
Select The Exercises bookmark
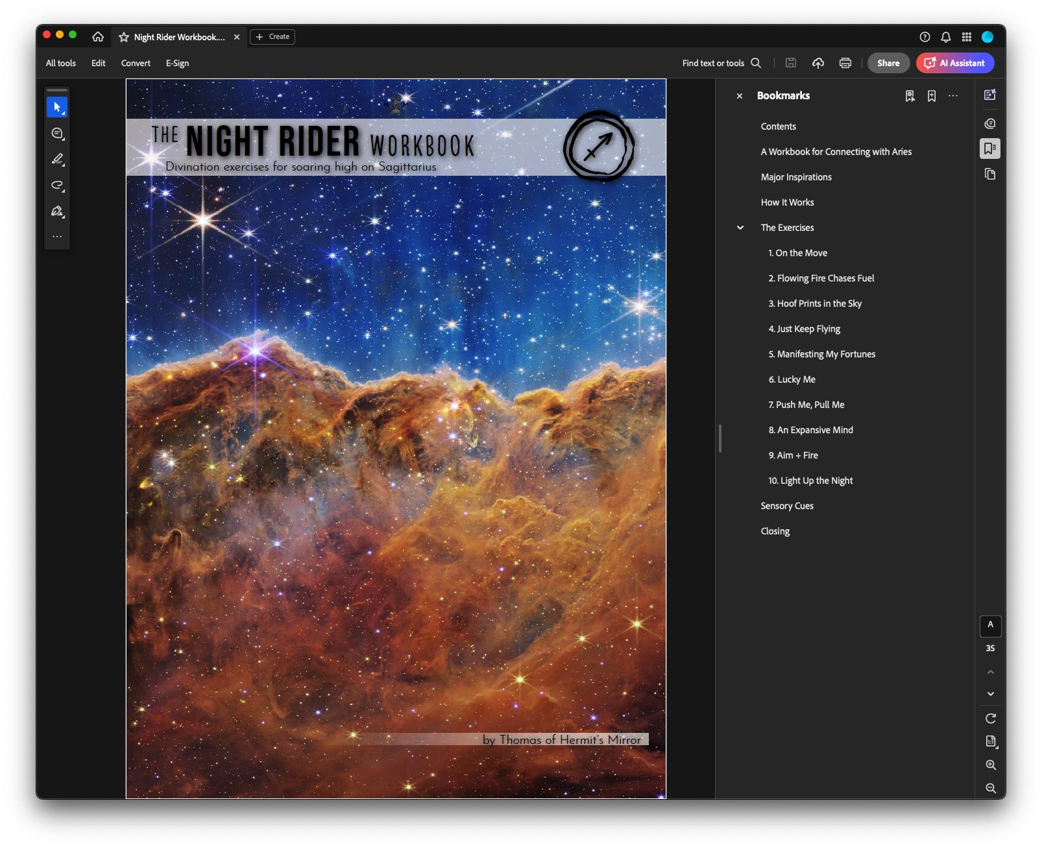point(788,228)
